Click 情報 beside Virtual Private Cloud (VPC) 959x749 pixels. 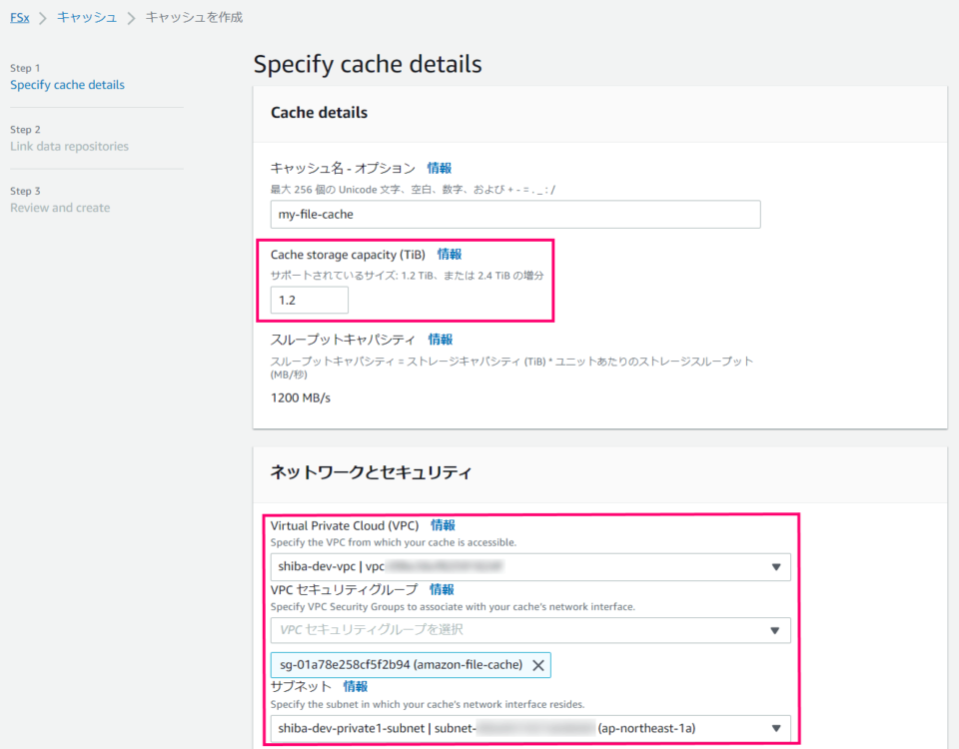442,524
